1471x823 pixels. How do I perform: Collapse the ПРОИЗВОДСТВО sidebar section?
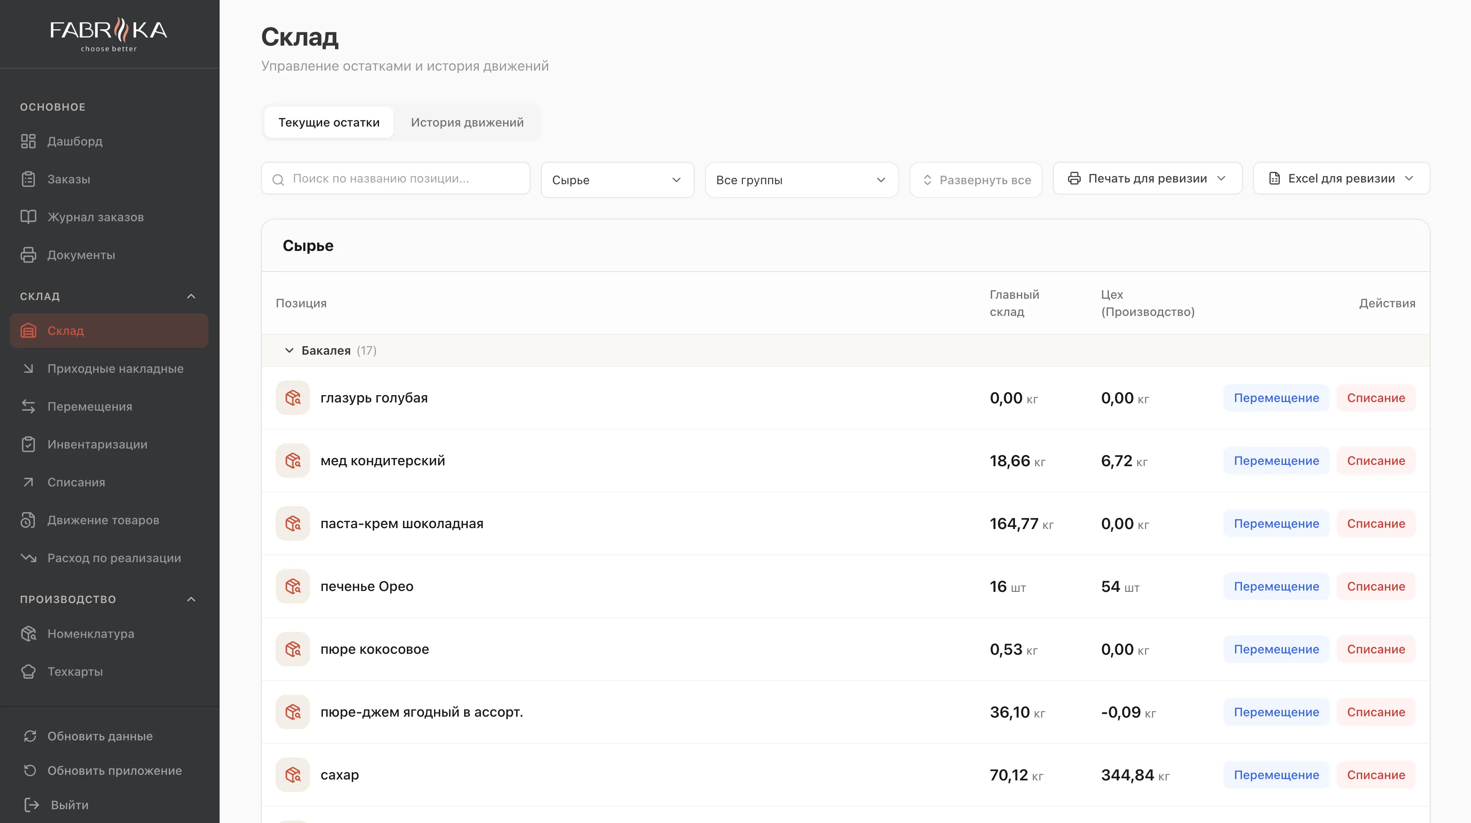(x=191, y=599)
